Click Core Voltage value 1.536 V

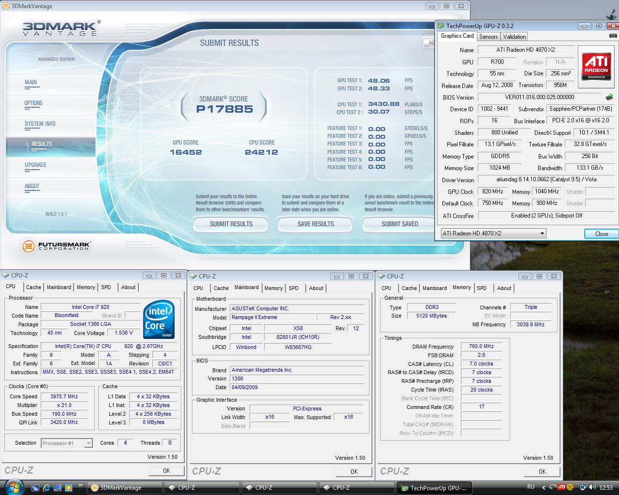coord(123,333)
